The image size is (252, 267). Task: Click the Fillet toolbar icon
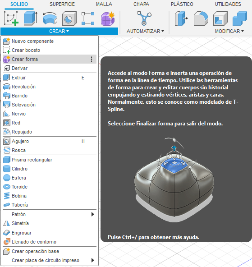tap(201, 18)
